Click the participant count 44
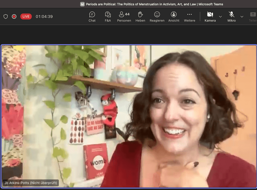 click(x=128, y=14)
